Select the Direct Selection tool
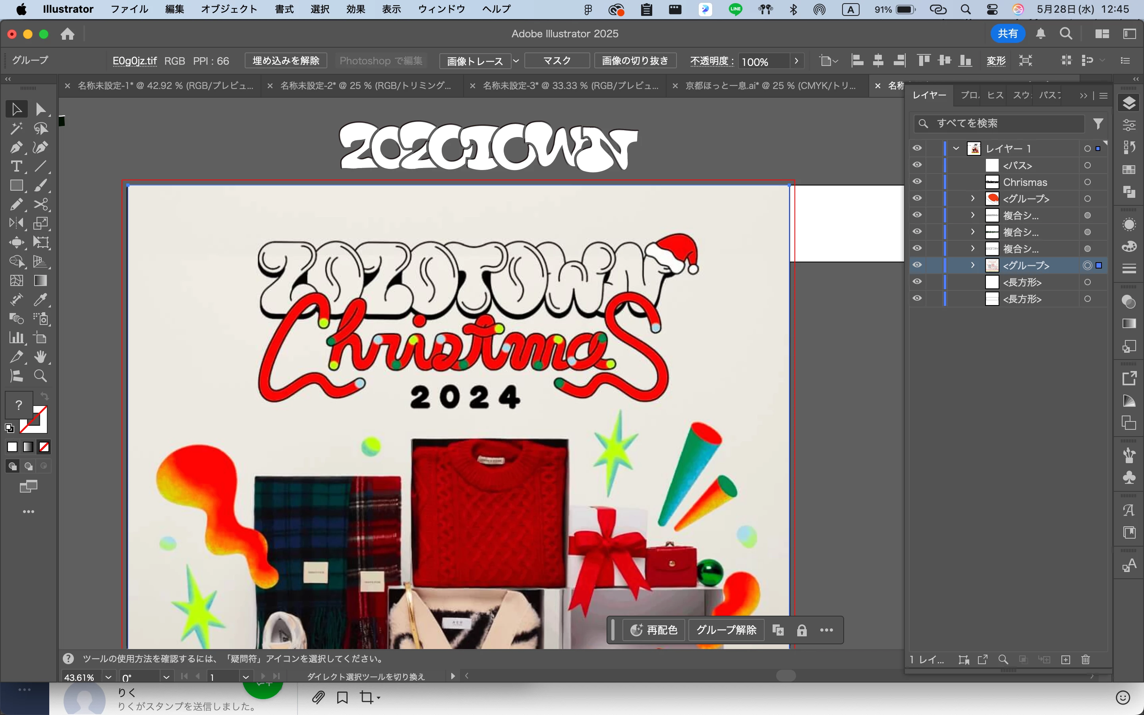The width and height of the screenshot is (1144, 715). 41,109
